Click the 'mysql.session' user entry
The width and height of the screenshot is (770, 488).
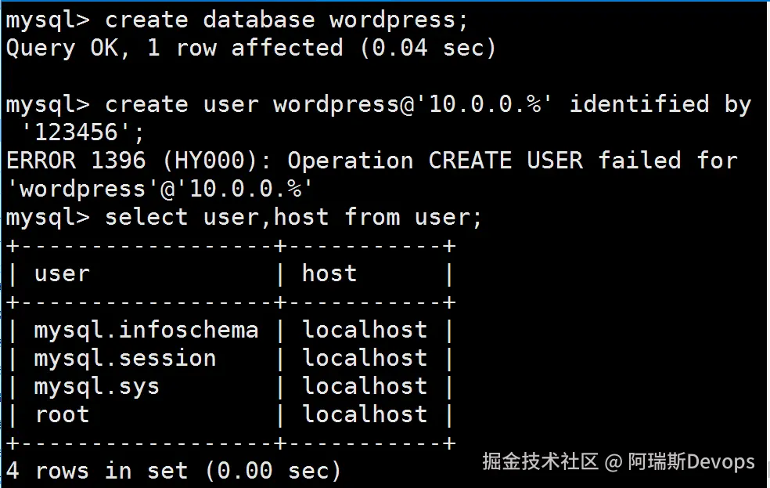tap(124, 359)
